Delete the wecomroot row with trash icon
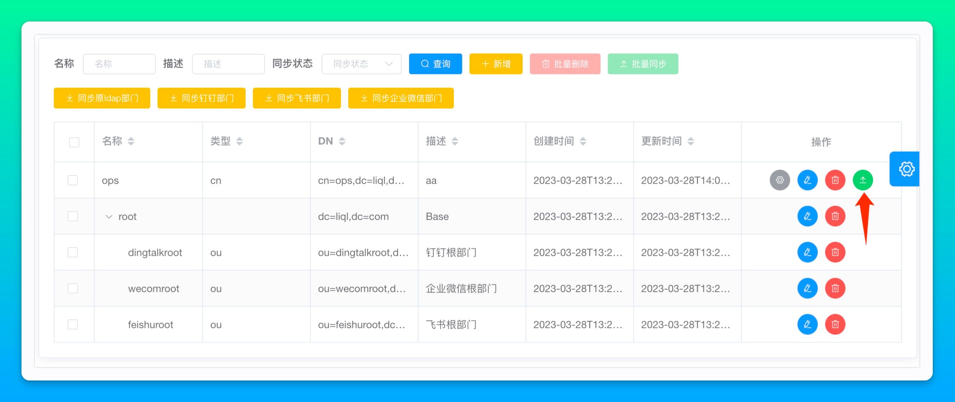The image size is (955, 402). pyautogui.click(x=835, y=288)
